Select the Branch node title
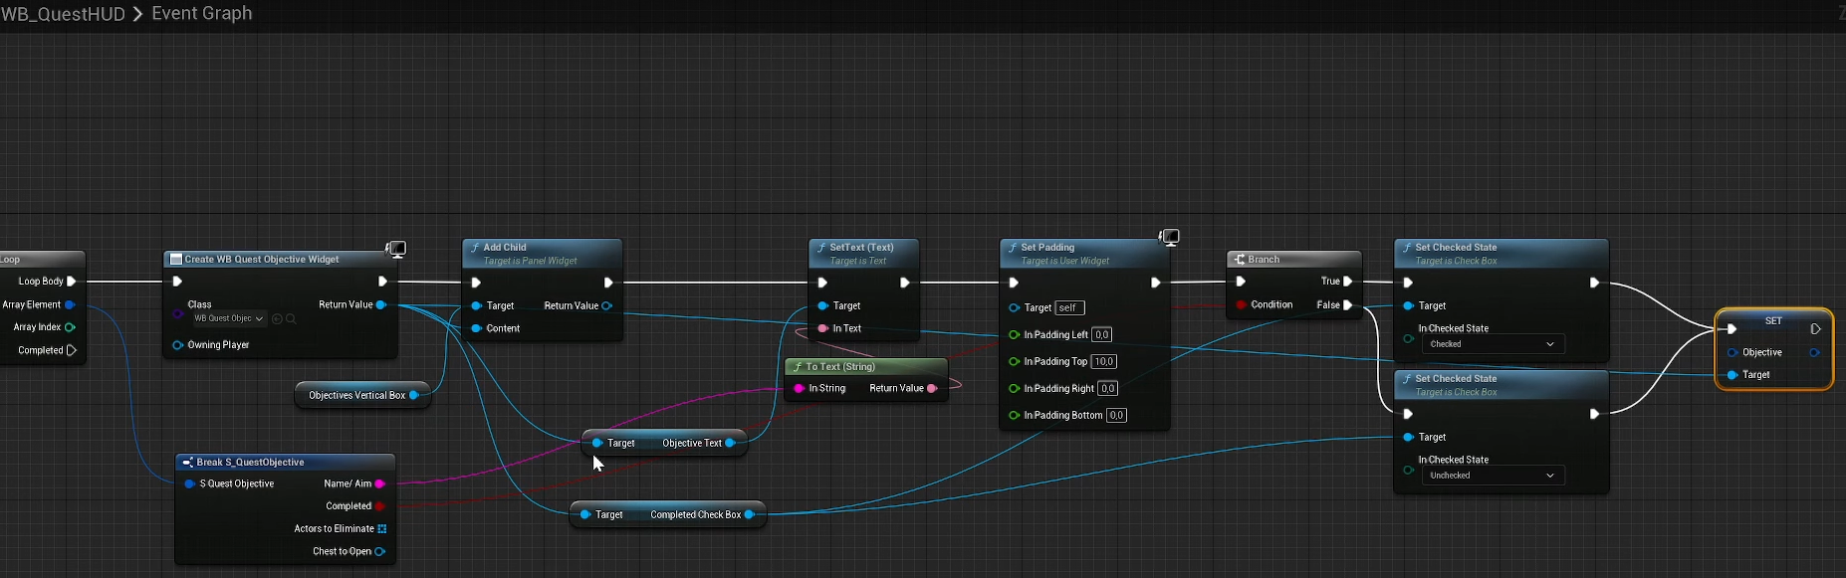 tap(1264, 260)
